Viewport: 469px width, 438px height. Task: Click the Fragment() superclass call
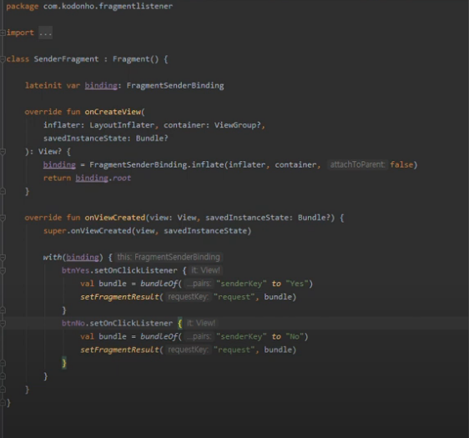135,59
